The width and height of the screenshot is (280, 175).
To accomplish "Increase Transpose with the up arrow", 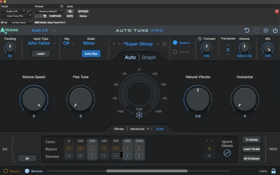I will pyautogui.click(x=228, y=45).
